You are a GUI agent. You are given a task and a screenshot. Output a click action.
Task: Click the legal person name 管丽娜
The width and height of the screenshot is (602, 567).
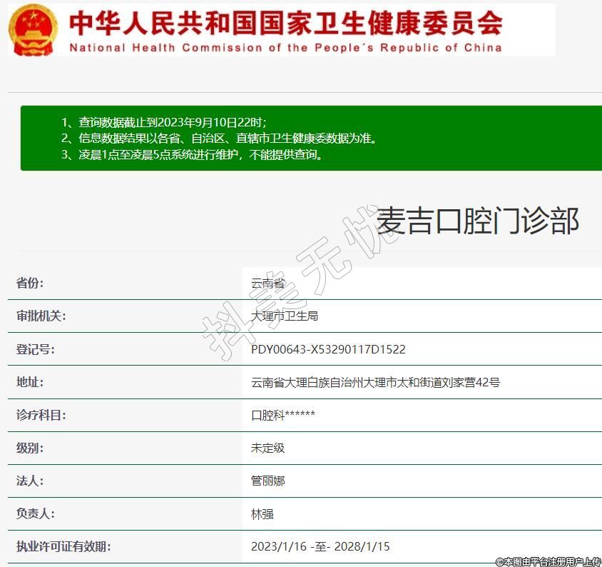267,481
